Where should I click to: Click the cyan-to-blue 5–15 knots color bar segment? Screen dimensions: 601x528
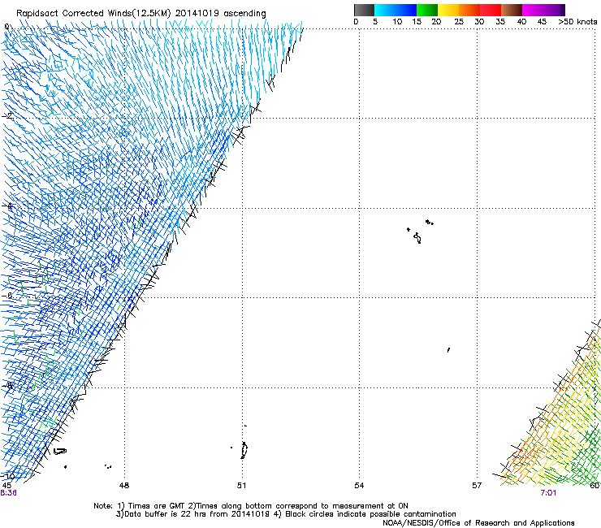(396, 10)
